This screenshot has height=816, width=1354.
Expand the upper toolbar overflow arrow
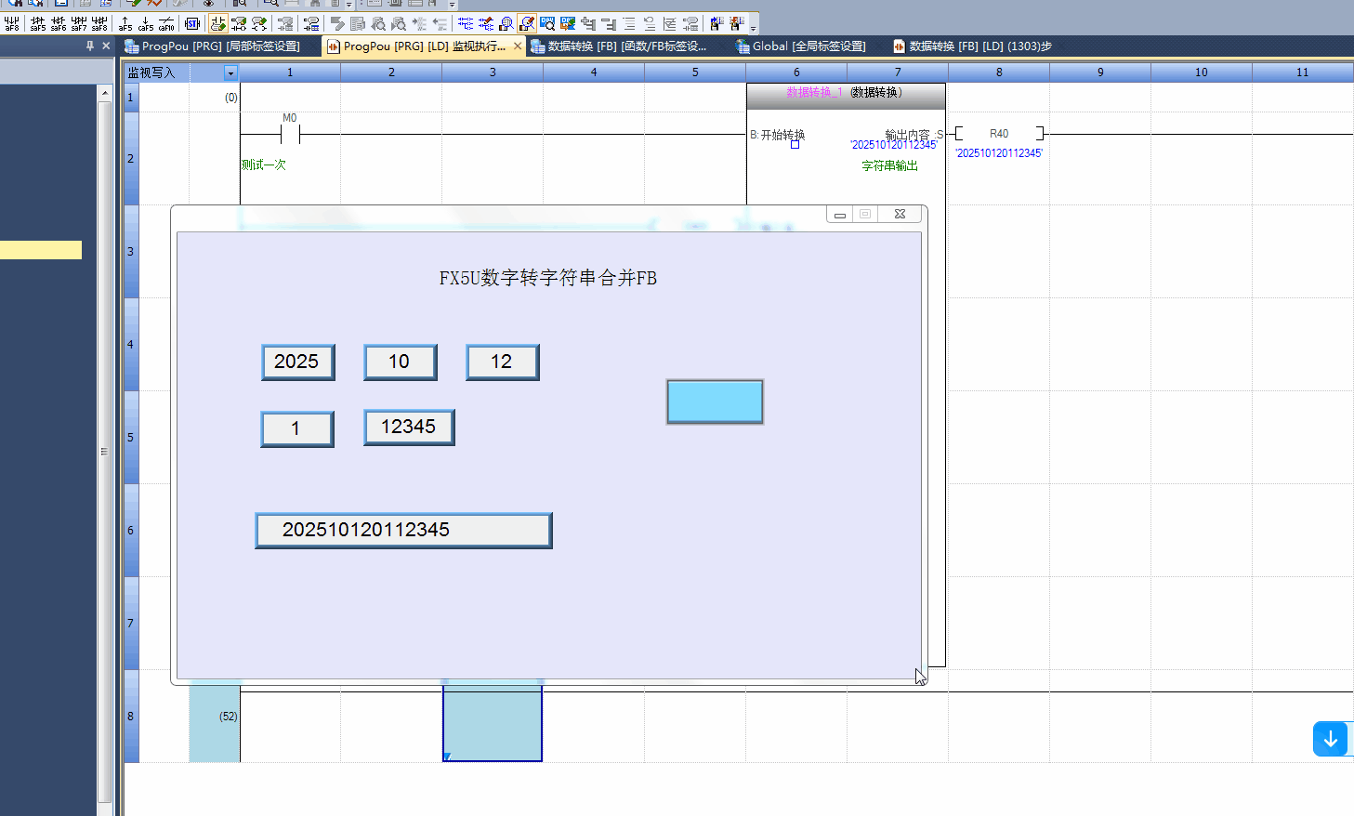pos(453,4)
